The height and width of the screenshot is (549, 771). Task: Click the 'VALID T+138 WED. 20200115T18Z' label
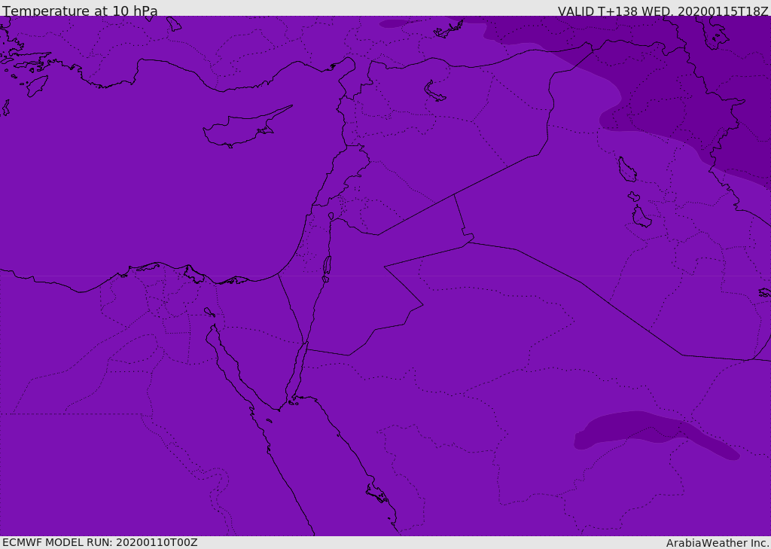point(663,11)
